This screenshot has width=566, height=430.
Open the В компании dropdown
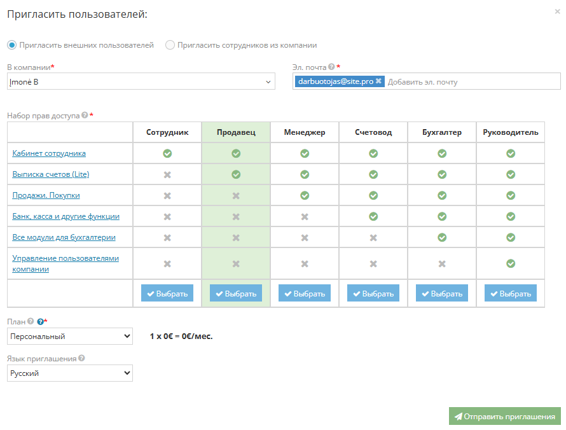141,81
